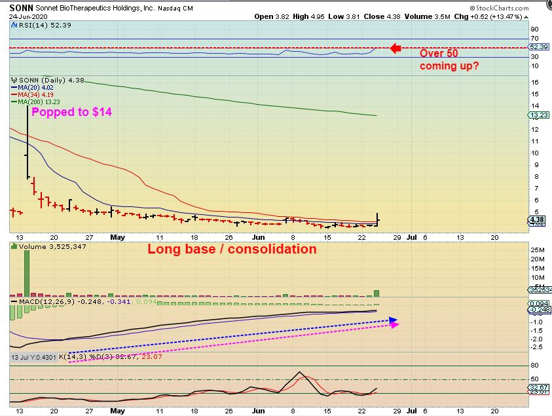This screenshot has height=416, width=552.
Task: Click the RSI indicator icon beside RSI(14)
Action: tap(14, 25)
